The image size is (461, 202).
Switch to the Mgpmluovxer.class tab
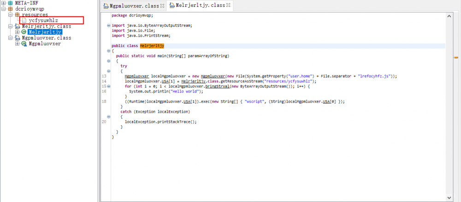(x=134, y=6)
